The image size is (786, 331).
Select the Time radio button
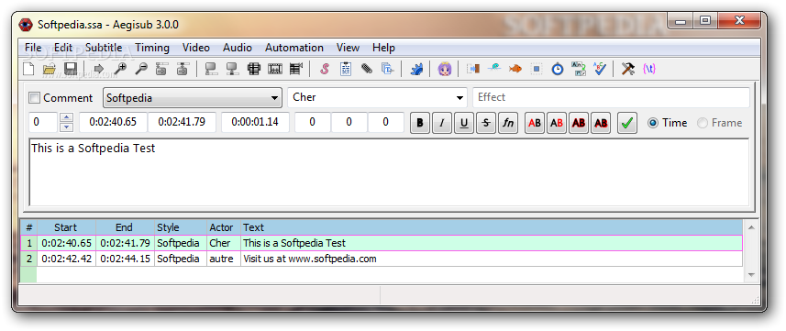coord(653,123)
